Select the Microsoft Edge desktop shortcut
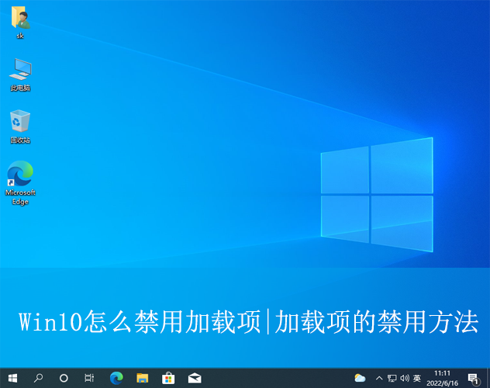490x388 pixels. tap(20, 182)
